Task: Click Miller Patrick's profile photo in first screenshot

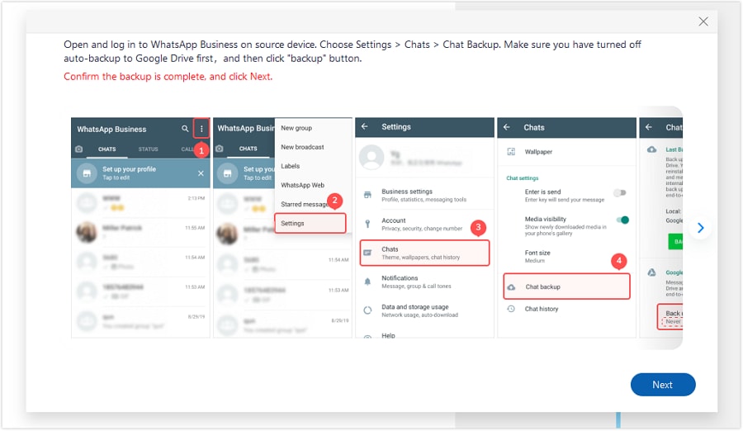Action: [x=87, y=232]
